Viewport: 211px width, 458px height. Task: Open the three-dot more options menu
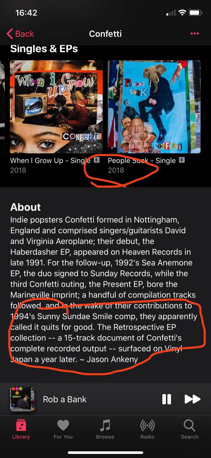tap(195, 33)
